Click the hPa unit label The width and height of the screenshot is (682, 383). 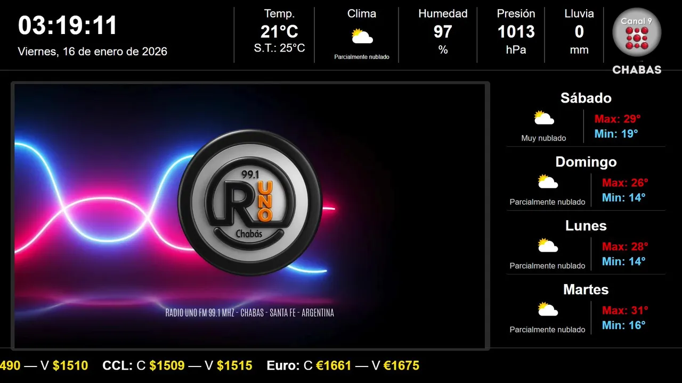tap(516, 49)
